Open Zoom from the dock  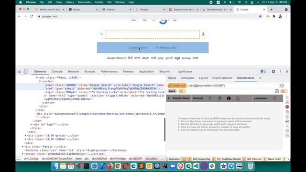[x=173, y=166]
